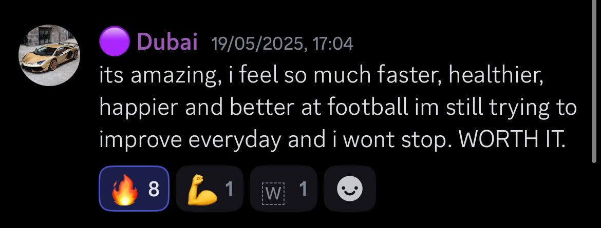Click the flexed bicep emoji icon

pos(201,190)
